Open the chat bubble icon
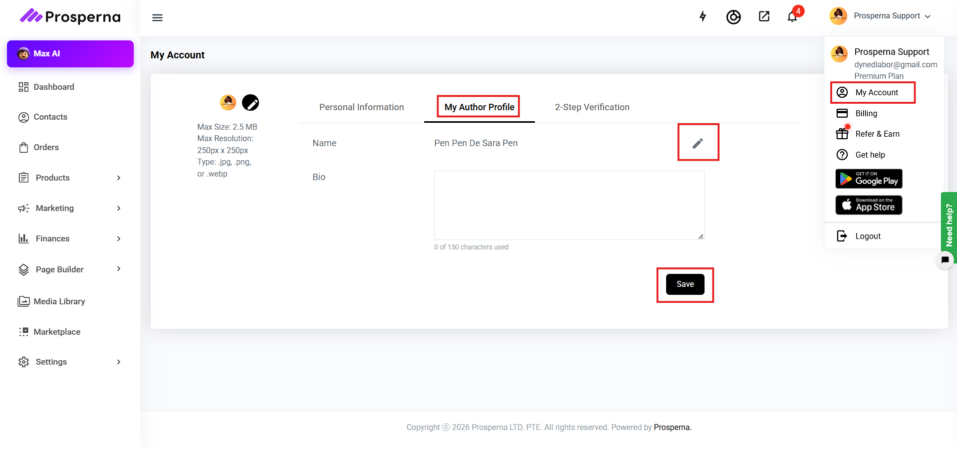The height and width of the screenshot is (449, 957). coord(945,260)
